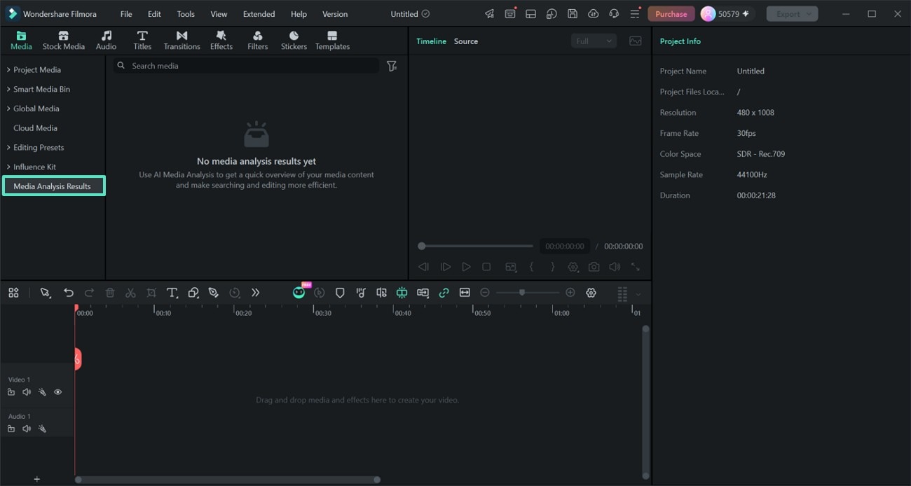The width and height of the screenshot is (911, 486).
Task: Mute the Video 1 track
Action: pyautogui.click(x=27, y=392)
